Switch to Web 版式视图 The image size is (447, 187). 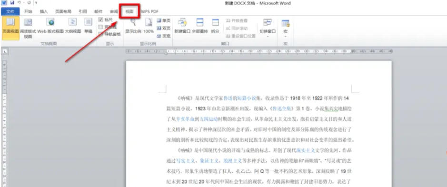[51, 26]
